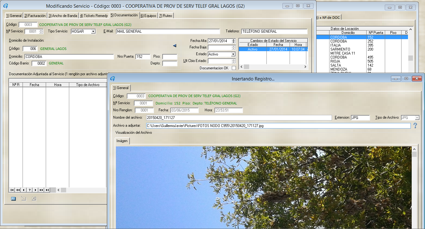The width and height of the screenshot is (425, 229).
Task: Select the Activo row in Cambios de Estado
Action: tap(273, 49)
